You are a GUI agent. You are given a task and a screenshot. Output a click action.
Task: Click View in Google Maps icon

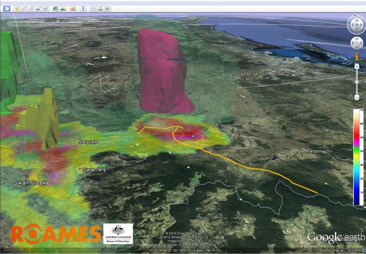[x=108, y=8]
